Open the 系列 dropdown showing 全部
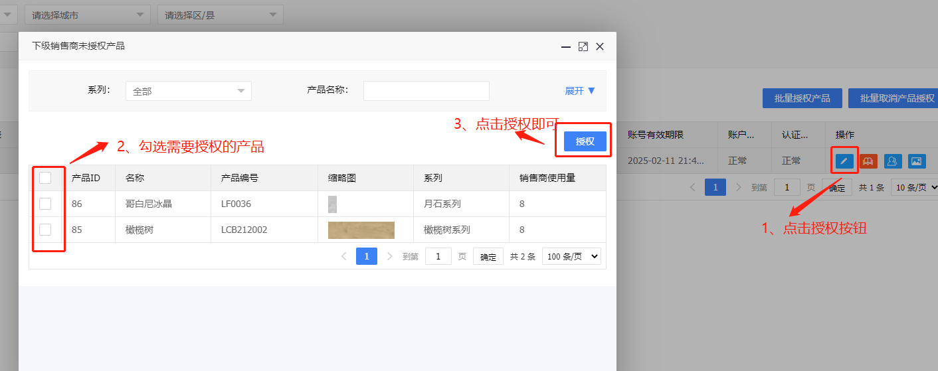This screenshot has height=371, width=938. click(188, 91)
